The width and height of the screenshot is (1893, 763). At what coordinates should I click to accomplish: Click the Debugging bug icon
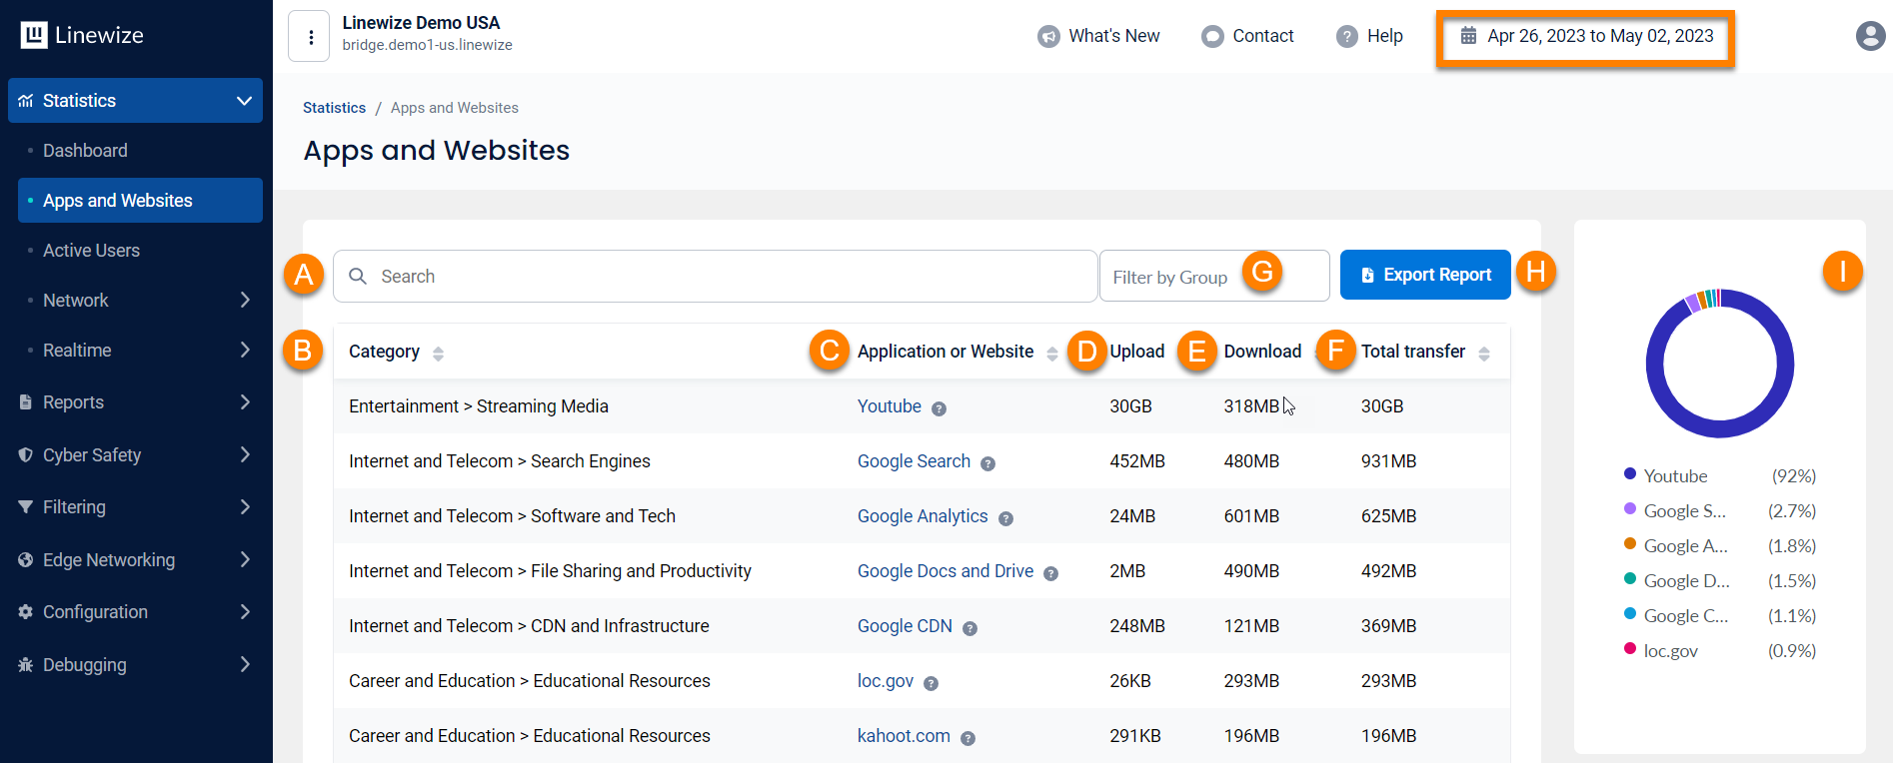point(26,665)
